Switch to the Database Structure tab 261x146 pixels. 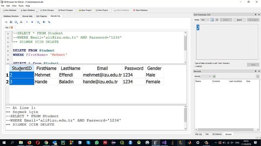coord(11,16)
